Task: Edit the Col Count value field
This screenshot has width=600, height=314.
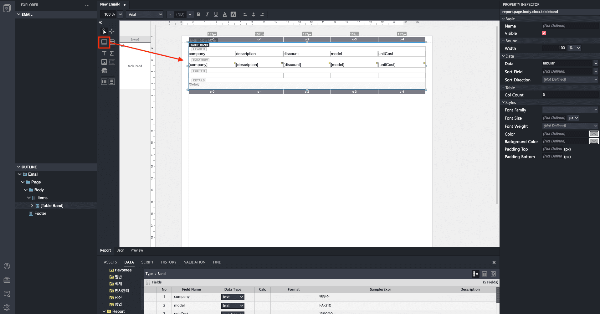Action: (x=570, y=95)
